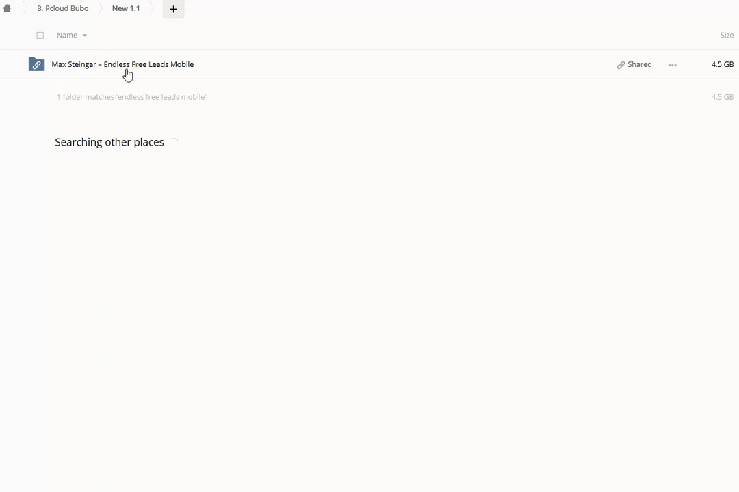Click the chevron after New 1.1

(152, 8)
